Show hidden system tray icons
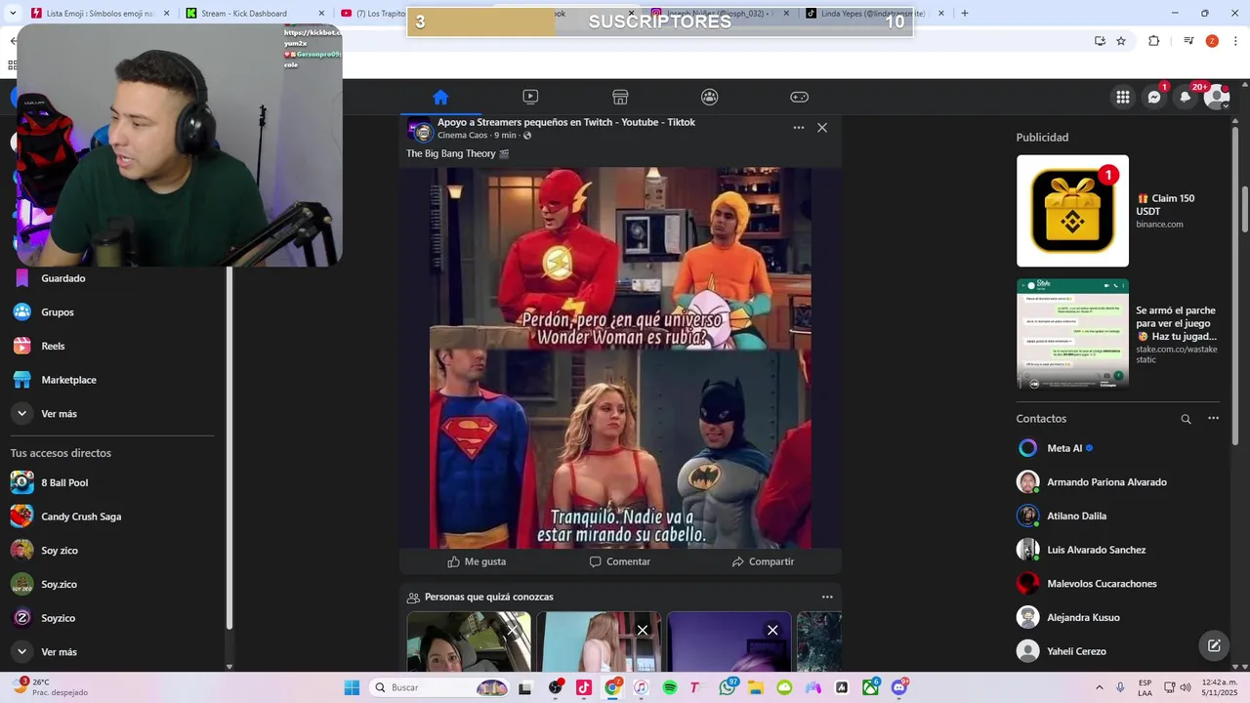Screen dimensions: 1250x703 click(x=1100, y=687)
